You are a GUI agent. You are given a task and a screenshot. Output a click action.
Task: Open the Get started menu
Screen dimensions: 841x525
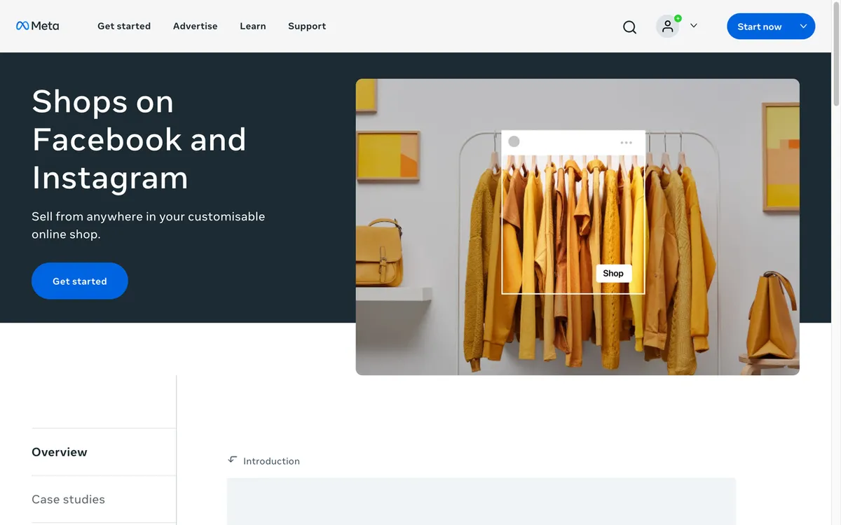(x=124, y=26)
